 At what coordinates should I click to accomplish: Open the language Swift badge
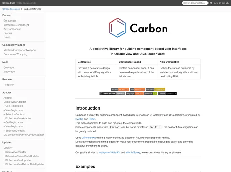pos(135,94)
